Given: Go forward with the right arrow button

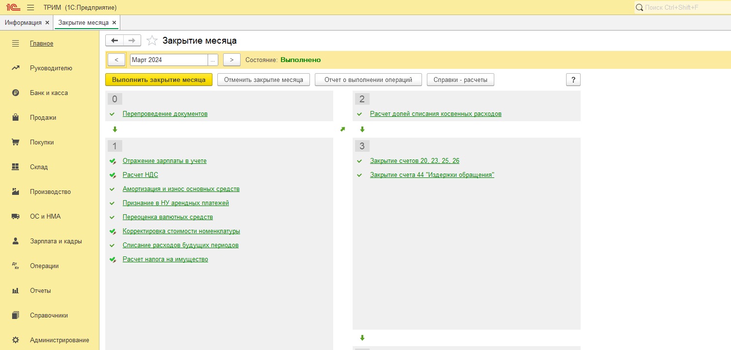Looking at the screenshot, I should coord(132,41).
